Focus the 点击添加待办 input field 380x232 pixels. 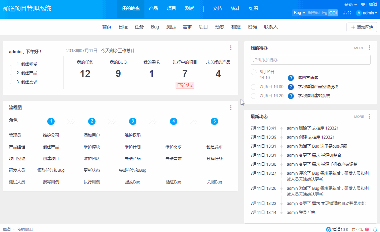coord(310,60)
